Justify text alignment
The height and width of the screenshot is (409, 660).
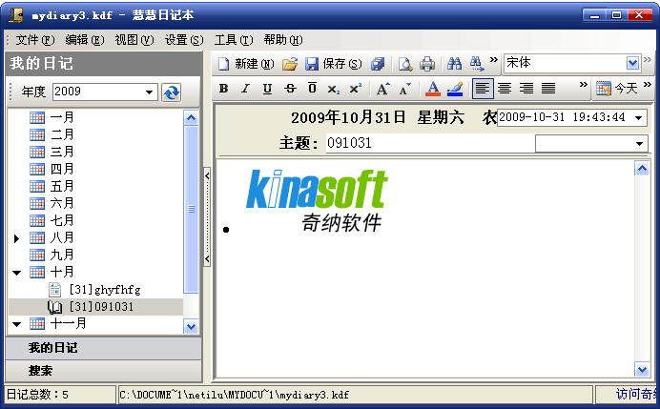click(548, 89)
